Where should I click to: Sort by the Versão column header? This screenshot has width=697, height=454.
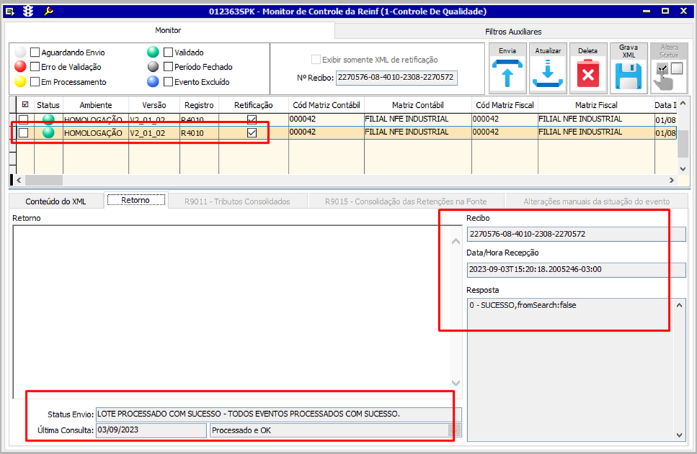[x=154, y=105]
